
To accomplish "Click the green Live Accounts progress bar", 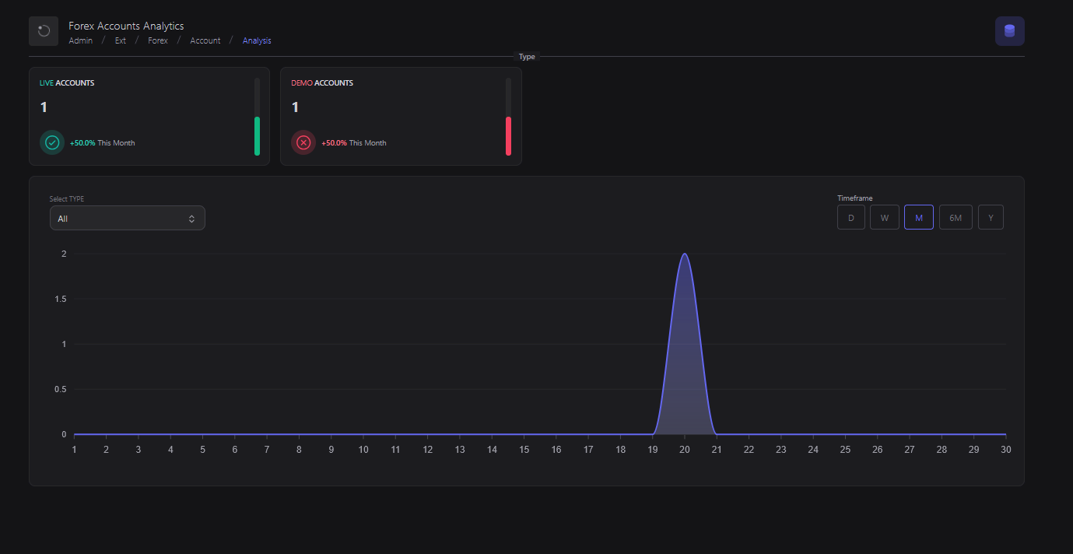I will (257, 135).
